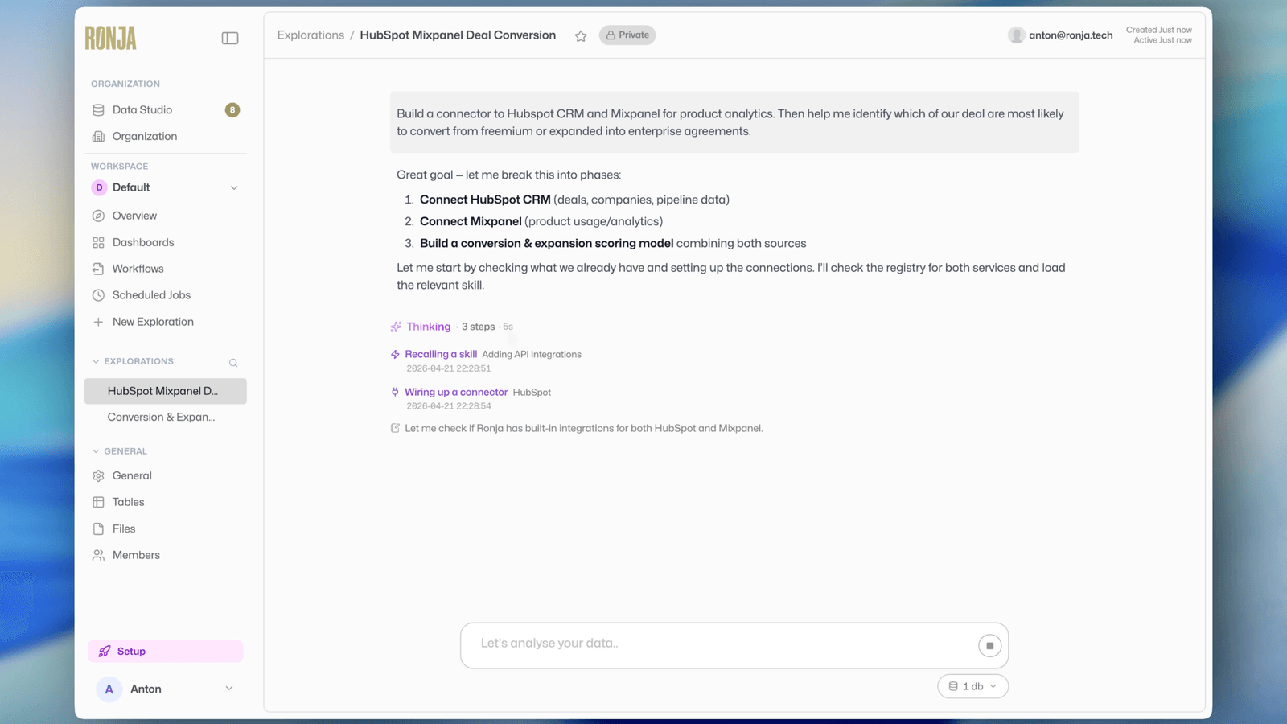Click the General settings gear icon

(98, 475)
